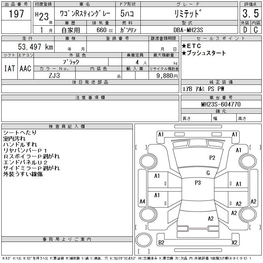Click the recycle deposit 9,880円

coord(167,76)
